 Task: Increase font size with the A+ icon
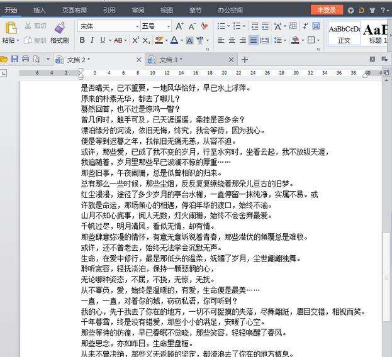pos(179,26)
